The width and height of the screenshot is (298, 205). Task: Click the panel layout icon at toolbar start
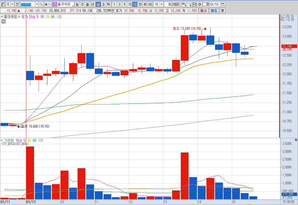pos(3,4)
